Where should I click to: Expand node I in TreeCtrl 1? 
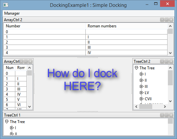(12, 128)
